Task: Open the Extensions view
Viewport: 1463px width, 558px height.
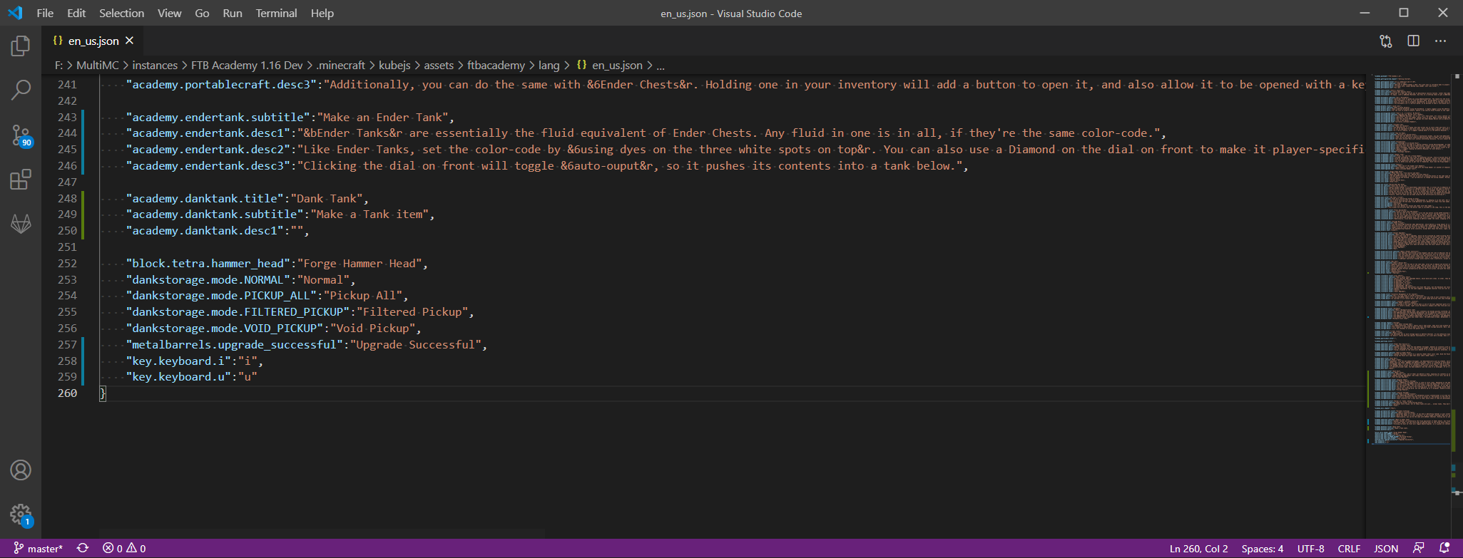Action: [x=21, y=179]
